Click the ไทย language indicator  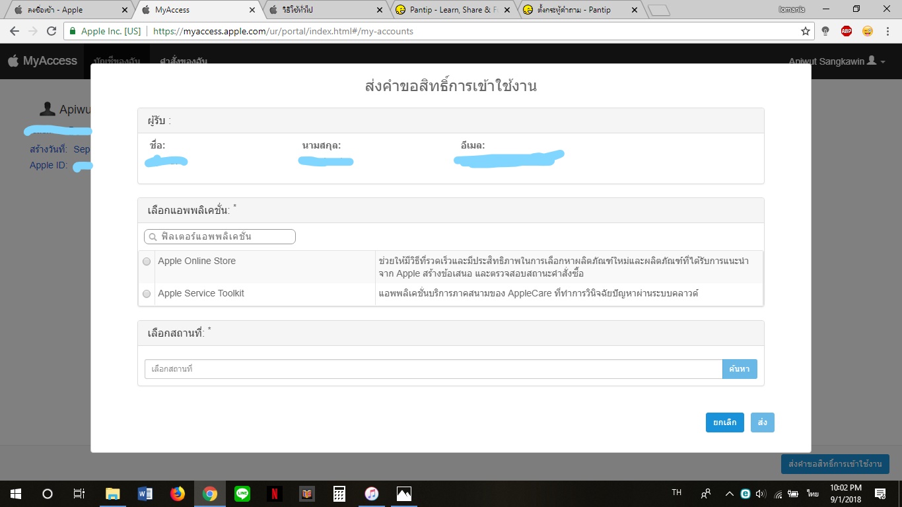tap(812, 494)
